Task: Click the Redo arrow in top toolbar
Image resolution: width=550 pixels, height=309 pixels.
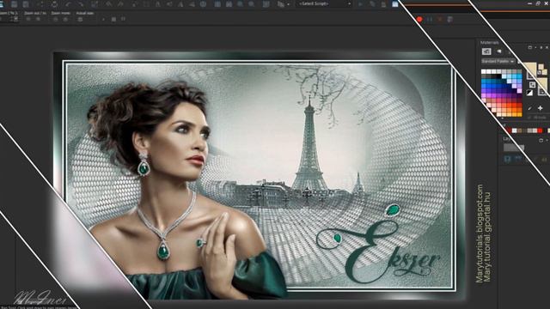Action: (81, 4)
